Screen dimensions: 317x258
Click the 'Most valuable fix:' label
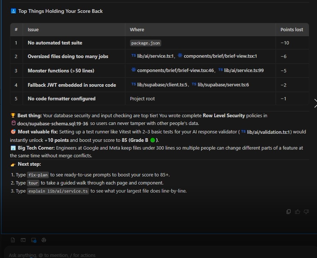point(38,132)
